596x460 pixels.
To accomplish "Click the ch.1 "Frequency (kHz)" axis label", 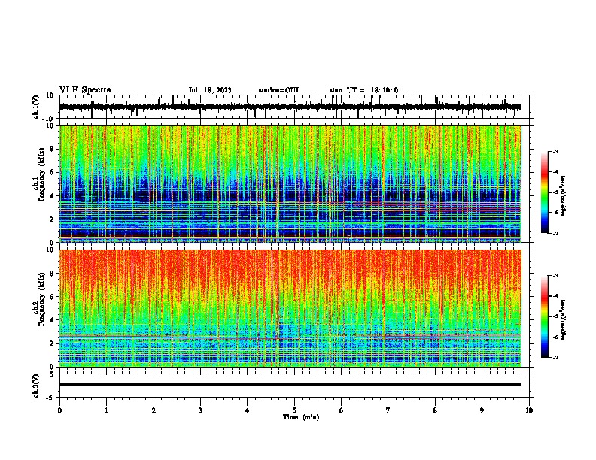I will click(x=41, y=174).
